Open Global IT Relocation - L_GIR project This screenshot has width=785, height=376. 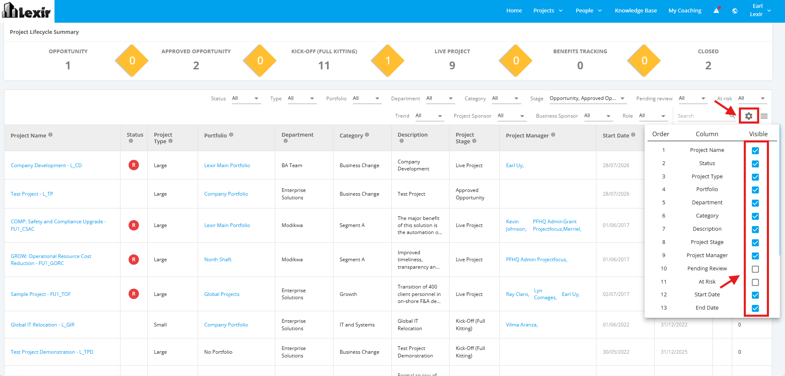[43, 325]
